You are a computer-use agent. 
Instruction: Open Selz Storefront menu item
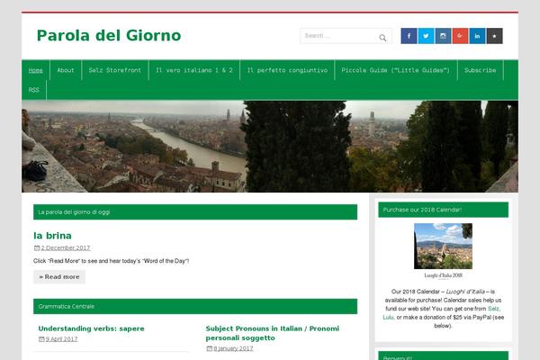tap(114, 70)
